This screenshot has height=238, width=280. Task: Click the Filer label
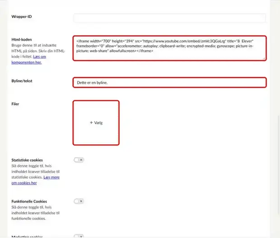pos(15,104)
